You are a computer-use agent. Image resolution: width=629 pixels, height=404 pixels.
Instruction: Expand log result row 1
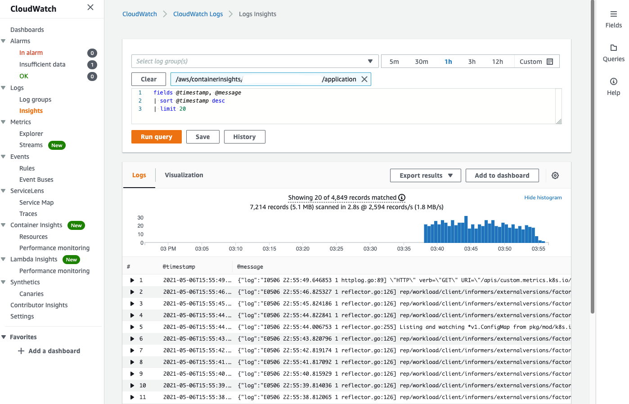point(132,280)
